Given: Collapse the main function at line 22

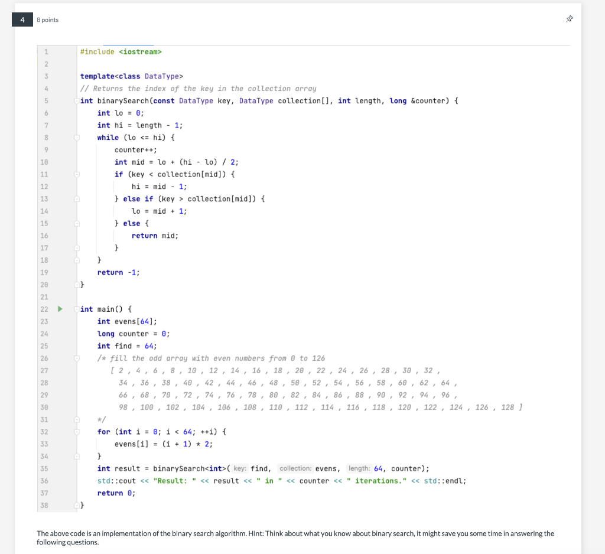Looking at the screenshot, I should pyautogui.click(x=76, y=309).
